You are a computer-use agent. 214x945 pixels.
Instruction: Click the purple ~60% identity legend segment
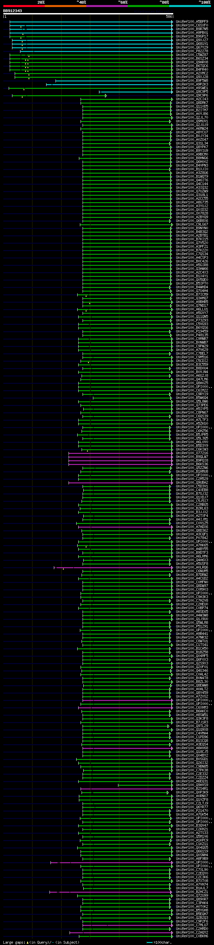(x=107, y=6)
